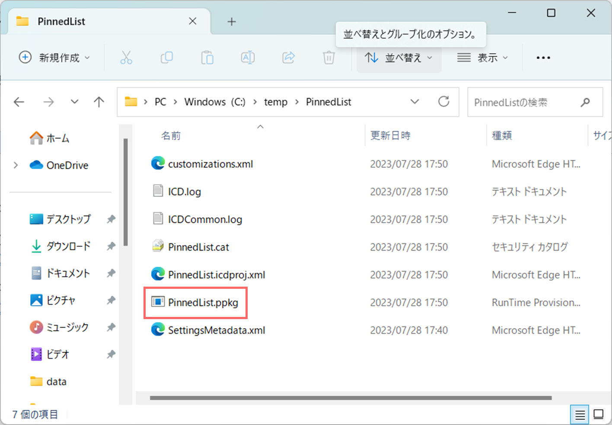
Task: Click the Copy icon in the toolbar
Action: click(166, 57)
